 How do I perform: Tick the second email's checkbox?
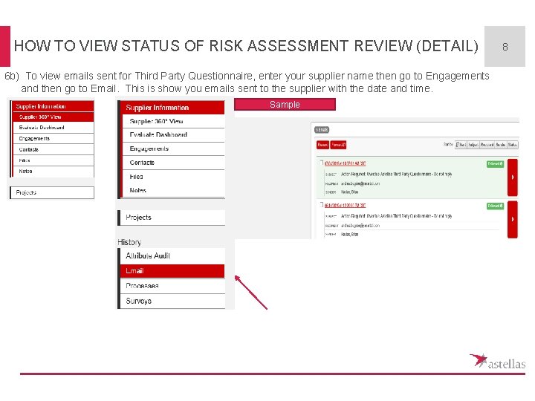tap(321, 204)
